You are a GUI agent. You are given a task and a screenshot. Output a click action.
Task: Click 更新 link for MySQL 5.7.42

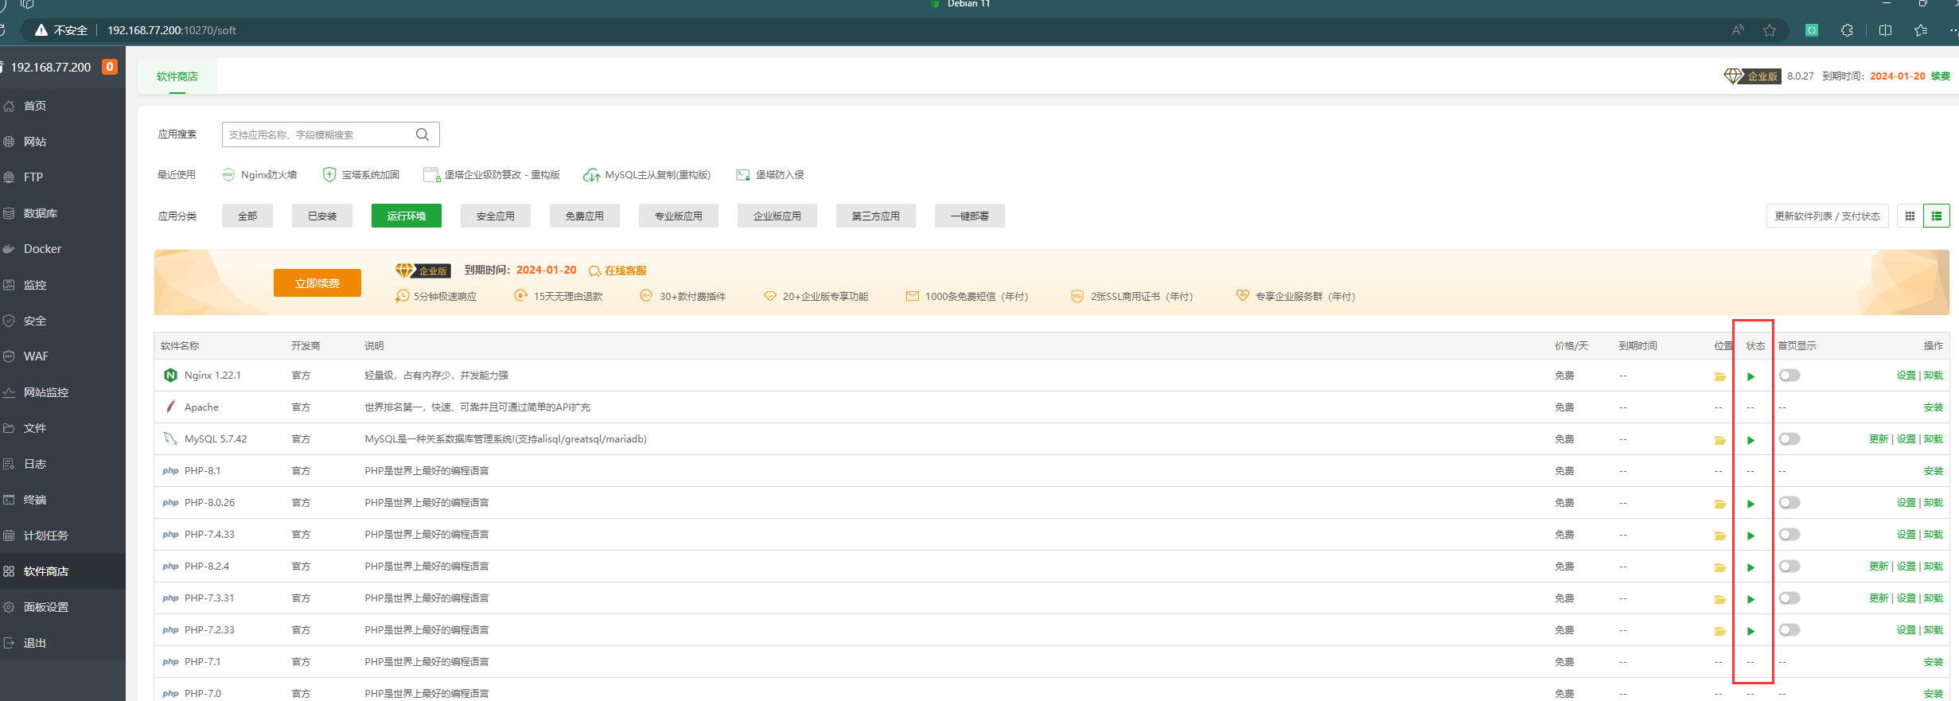tap(1879, 439)
